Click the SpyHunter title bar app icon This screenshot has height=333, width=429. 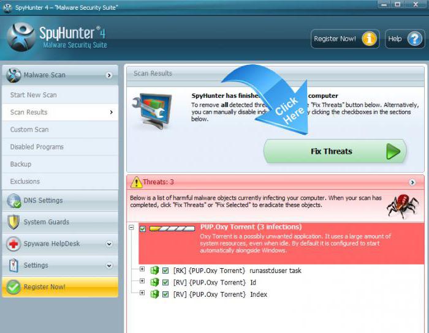coord(7,8)
